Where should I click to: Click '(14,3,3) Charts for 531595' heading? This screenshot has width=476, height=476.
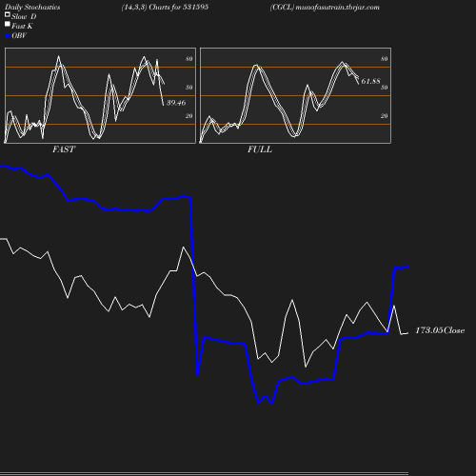(x=165, y=8)
